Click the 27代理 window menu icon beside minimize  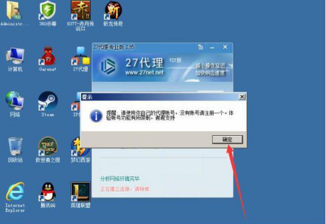201,47
